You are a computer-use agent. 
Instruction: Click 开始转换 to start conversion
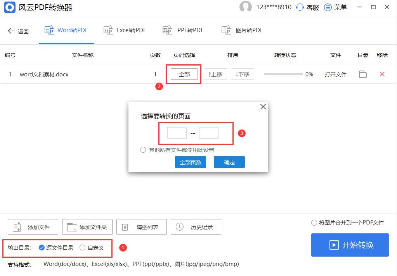tap(350, 245)
